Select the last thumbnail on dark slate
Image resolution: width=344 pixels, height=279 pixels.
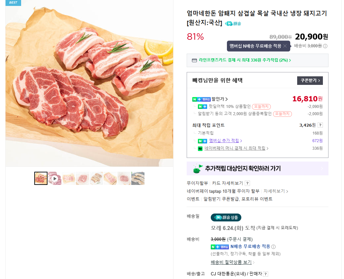coord(138,178)
